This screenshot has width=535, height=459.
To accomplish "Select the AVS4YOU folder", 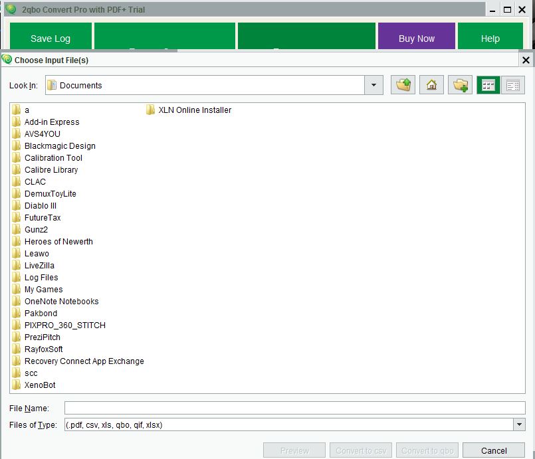I will (x=36, y=134).
